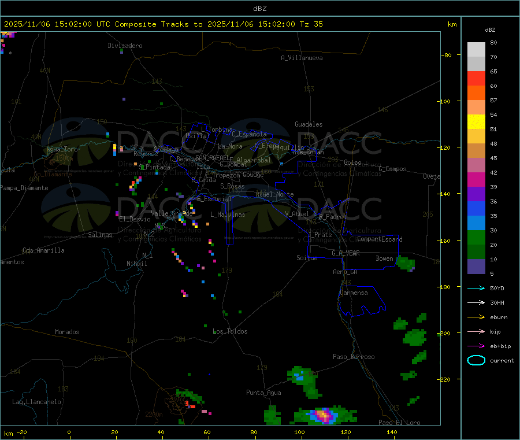Click the Lag.Llancanelo map label
The height and width of the screenshot is (440, 520).
coord(36,402)
